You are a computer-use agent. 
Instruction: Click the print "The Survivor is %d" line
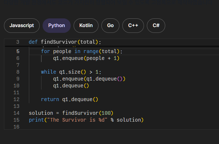[86, 120]
